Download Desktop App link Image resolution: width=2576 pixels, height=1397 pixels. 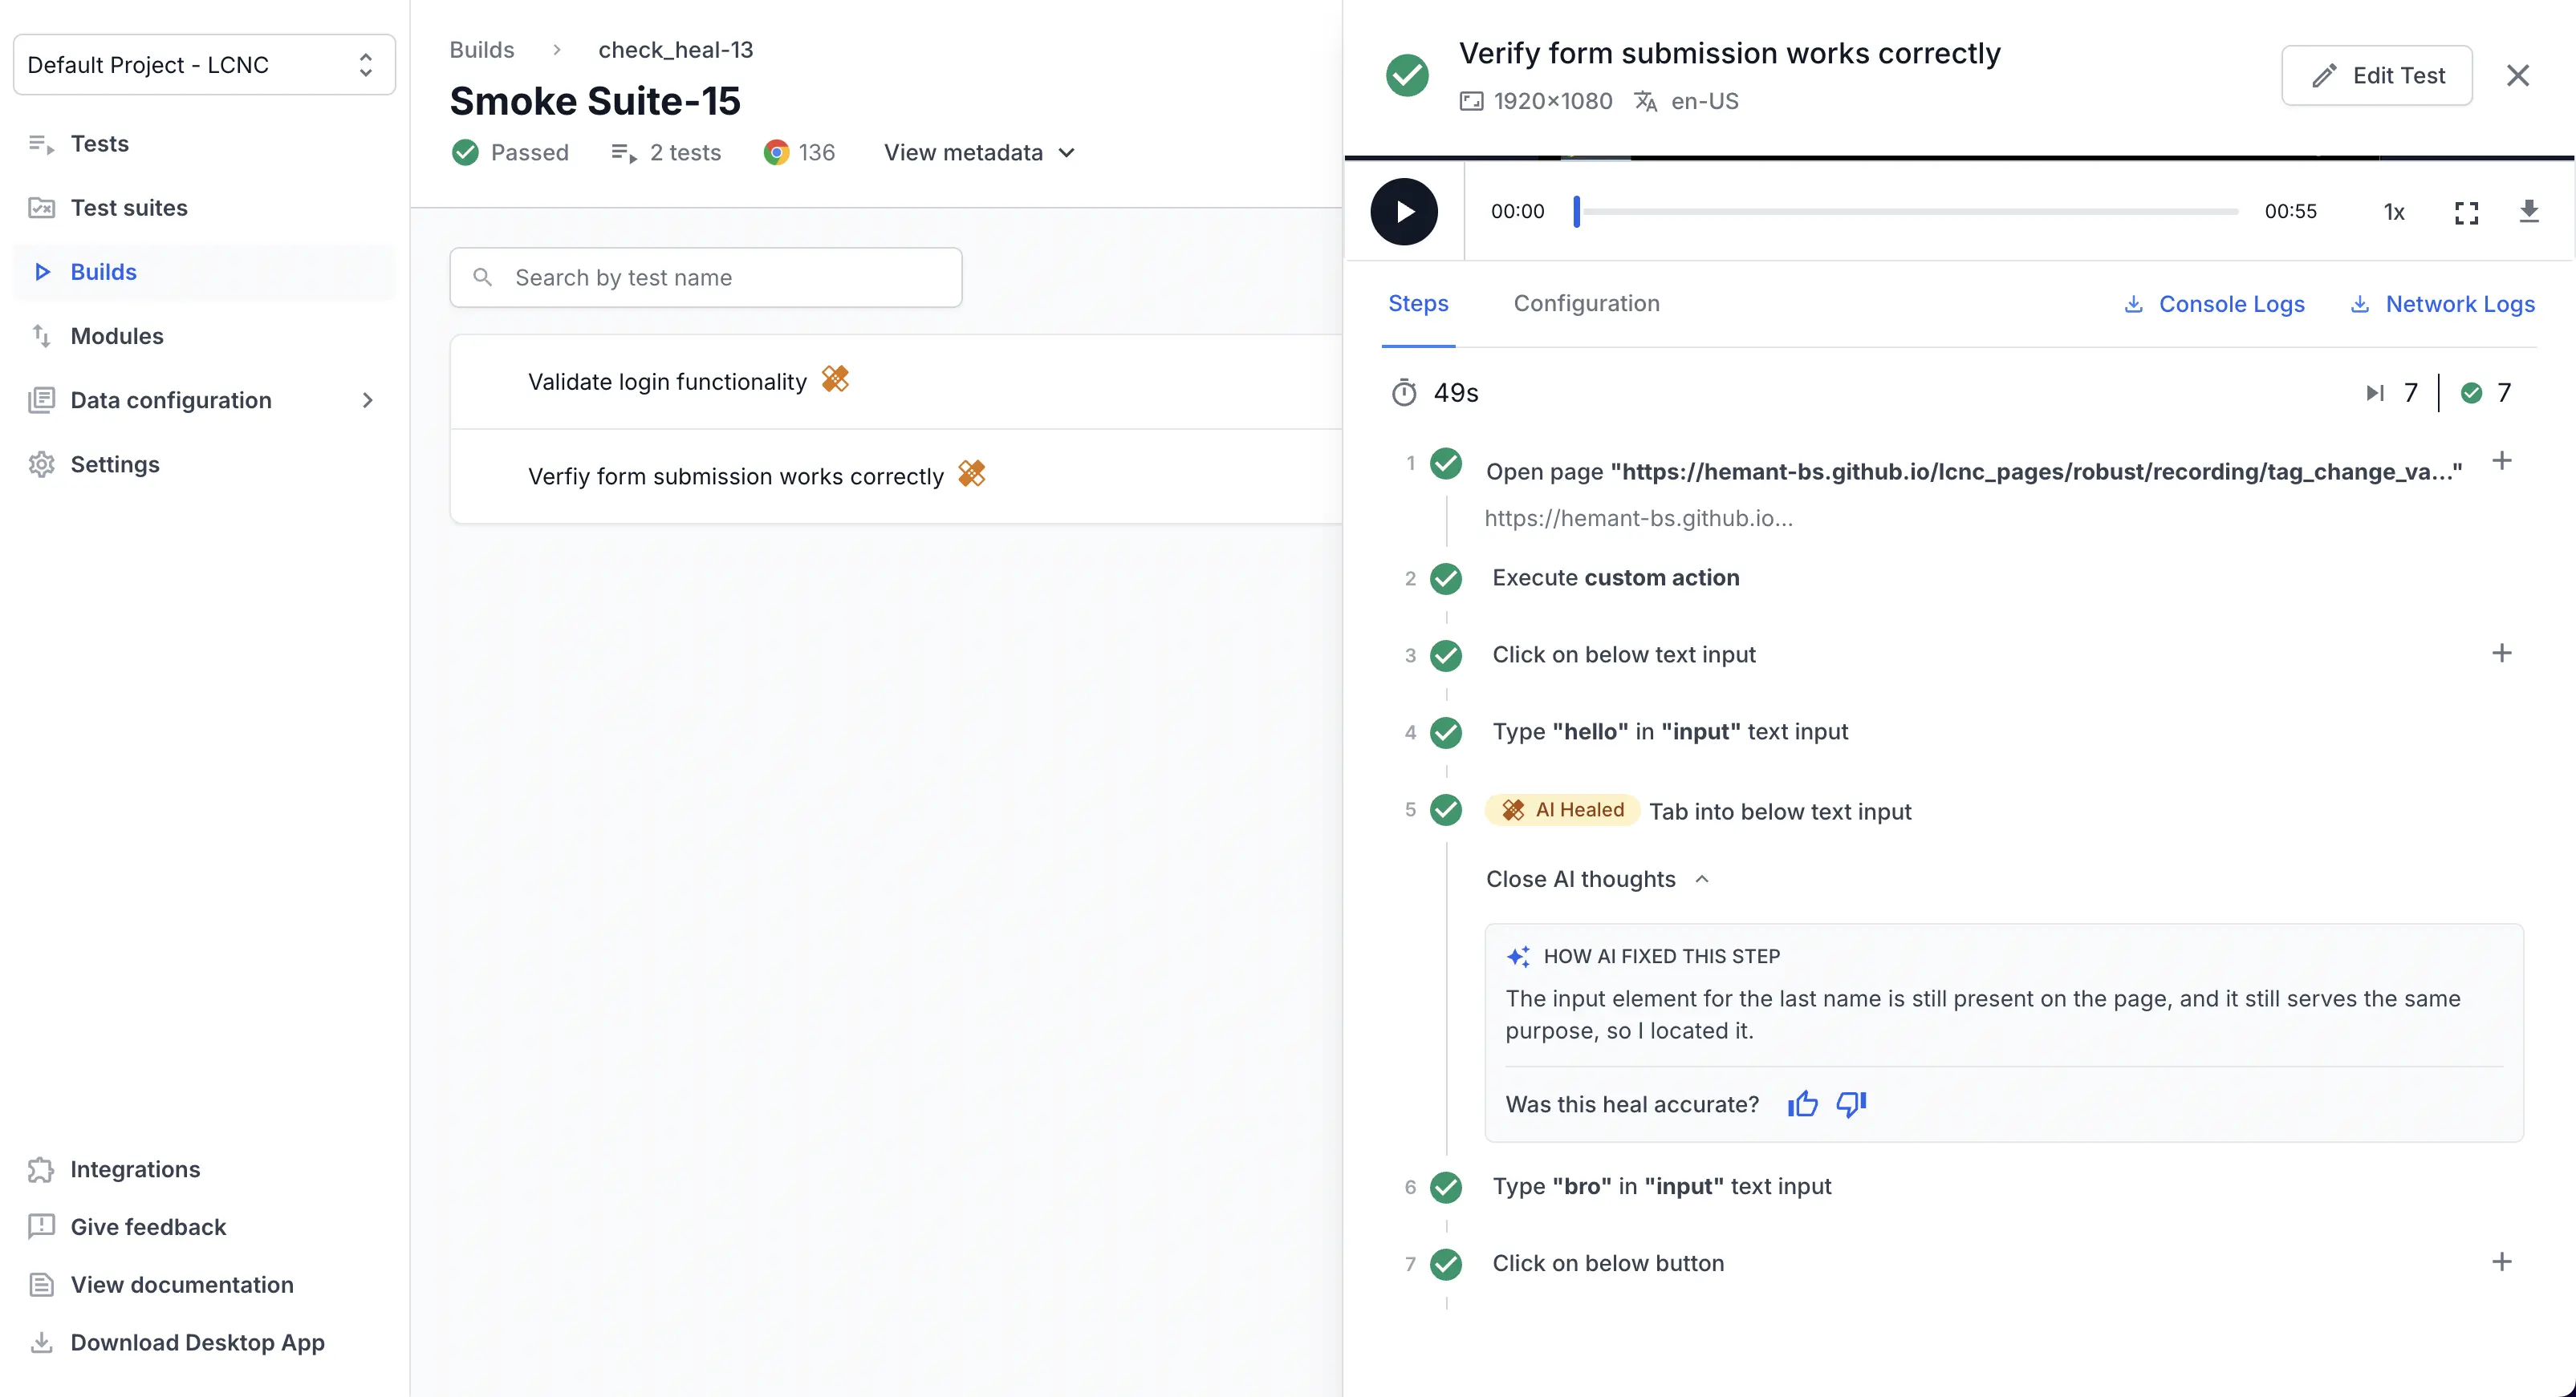[x=197, y=1342]
